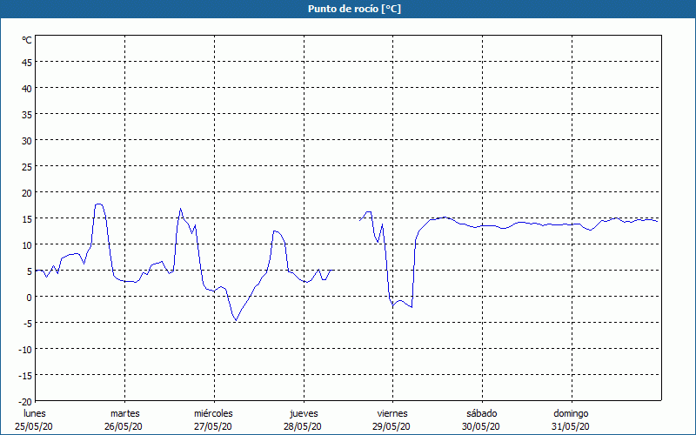Select the 'lunes' day label
Screen dimensions: 696x435
[x=35, y=413]
